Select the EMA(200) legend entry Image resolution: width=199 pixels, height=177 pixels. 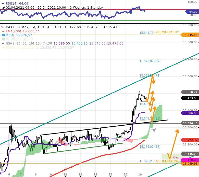[14, 31]
